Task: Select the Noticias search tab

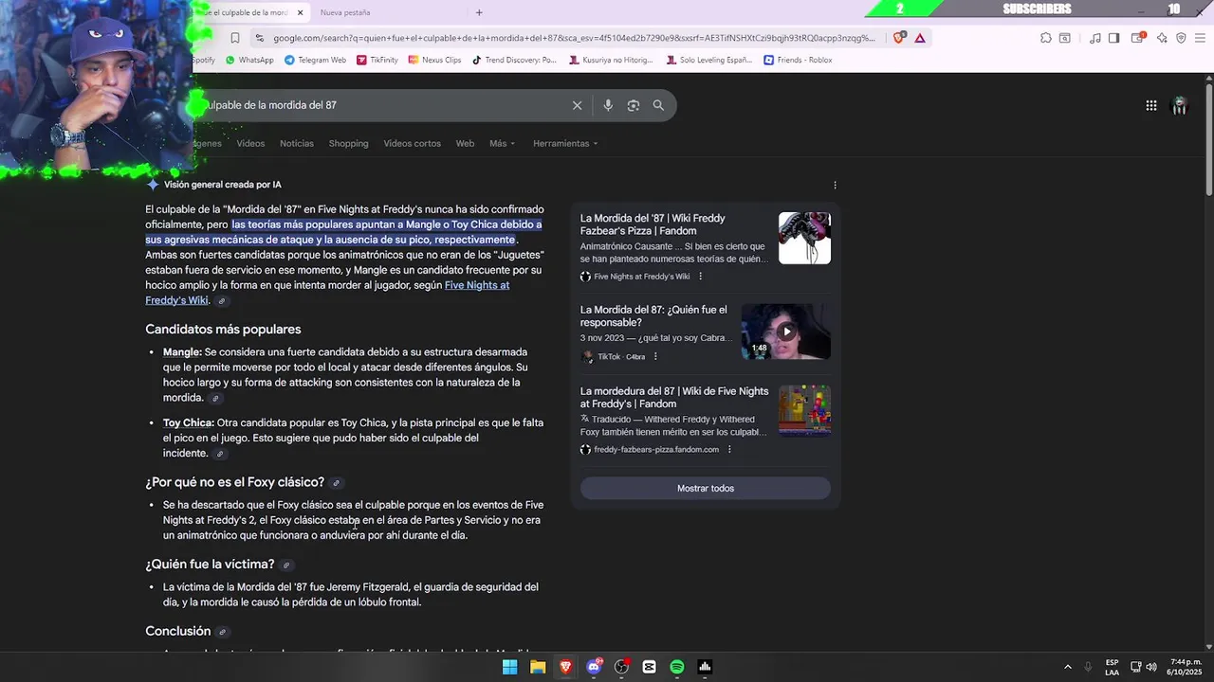Action: click(x=297, y=144)
